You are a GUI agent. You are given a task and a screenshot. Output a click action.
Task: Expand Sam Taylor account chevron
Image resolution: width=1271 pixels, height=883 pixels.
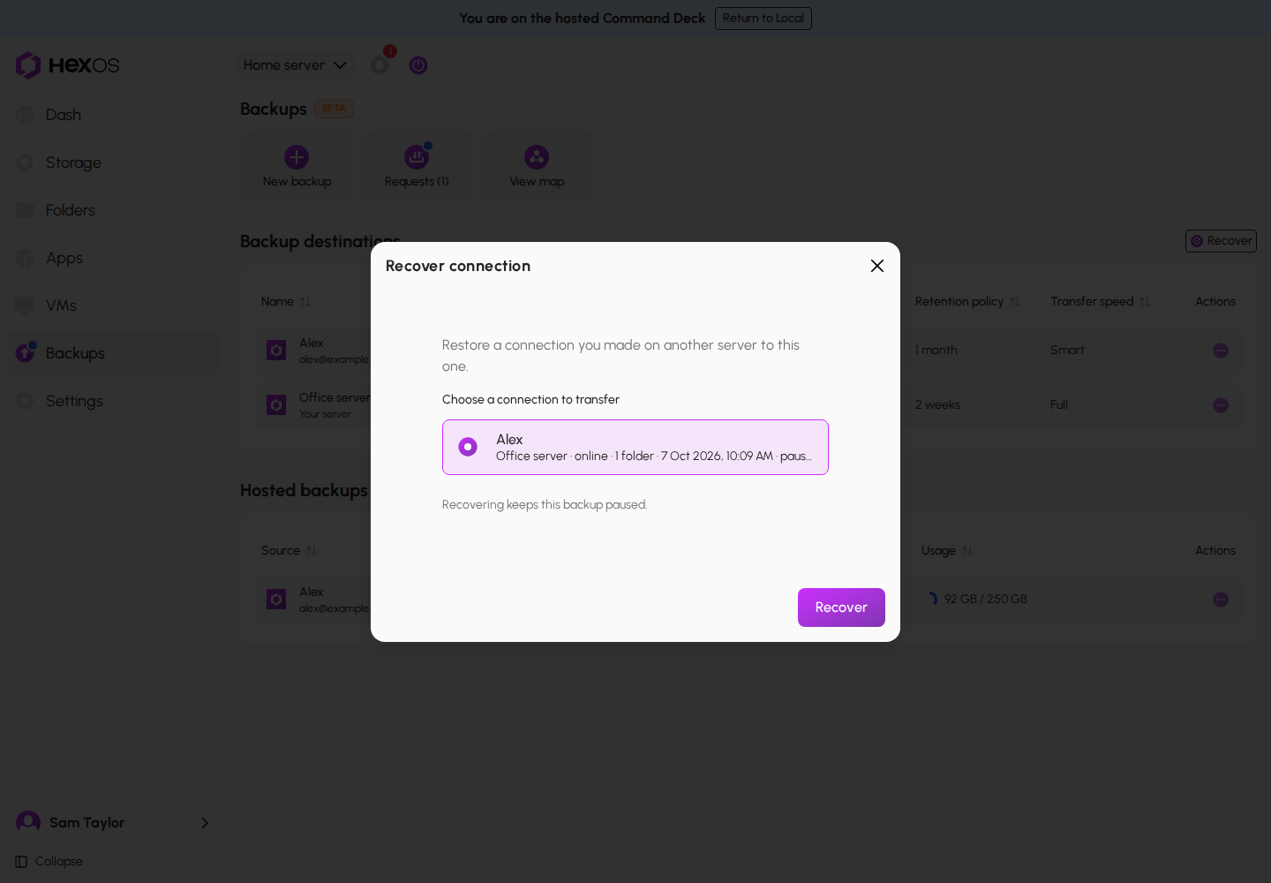tap(205, 823)
